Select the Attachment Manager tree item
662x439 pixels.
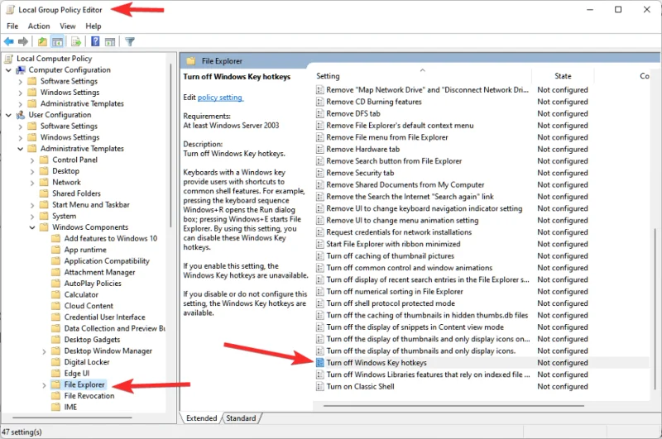[99, 272]
